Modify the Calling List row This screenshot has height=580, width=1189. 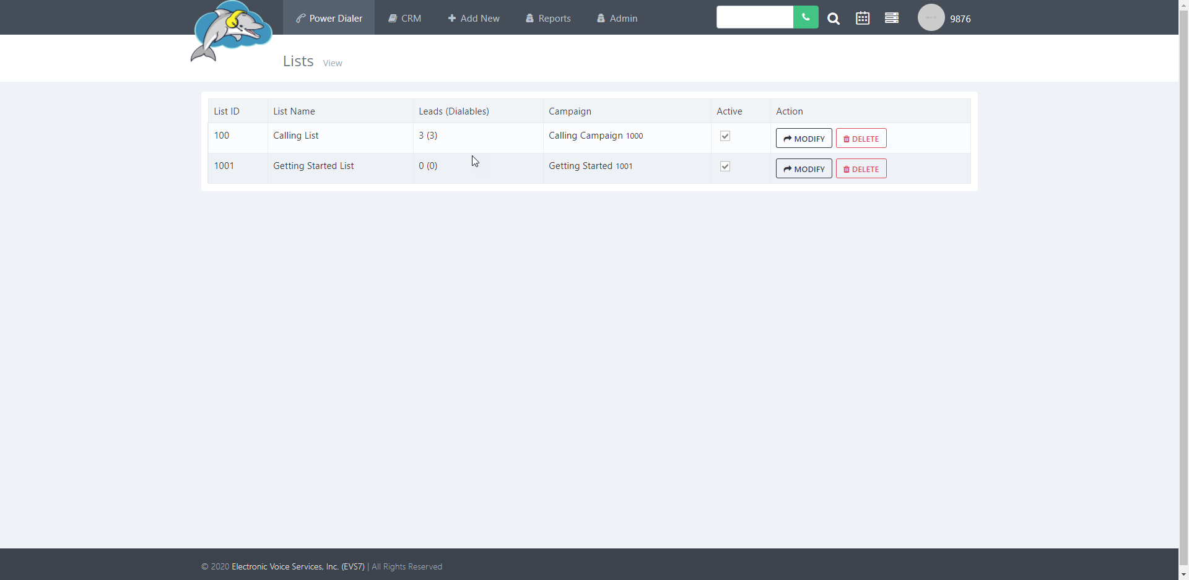(804, 138)
